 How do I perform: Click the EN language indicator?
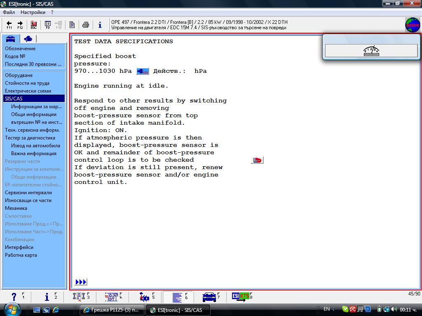click(326, 309)
